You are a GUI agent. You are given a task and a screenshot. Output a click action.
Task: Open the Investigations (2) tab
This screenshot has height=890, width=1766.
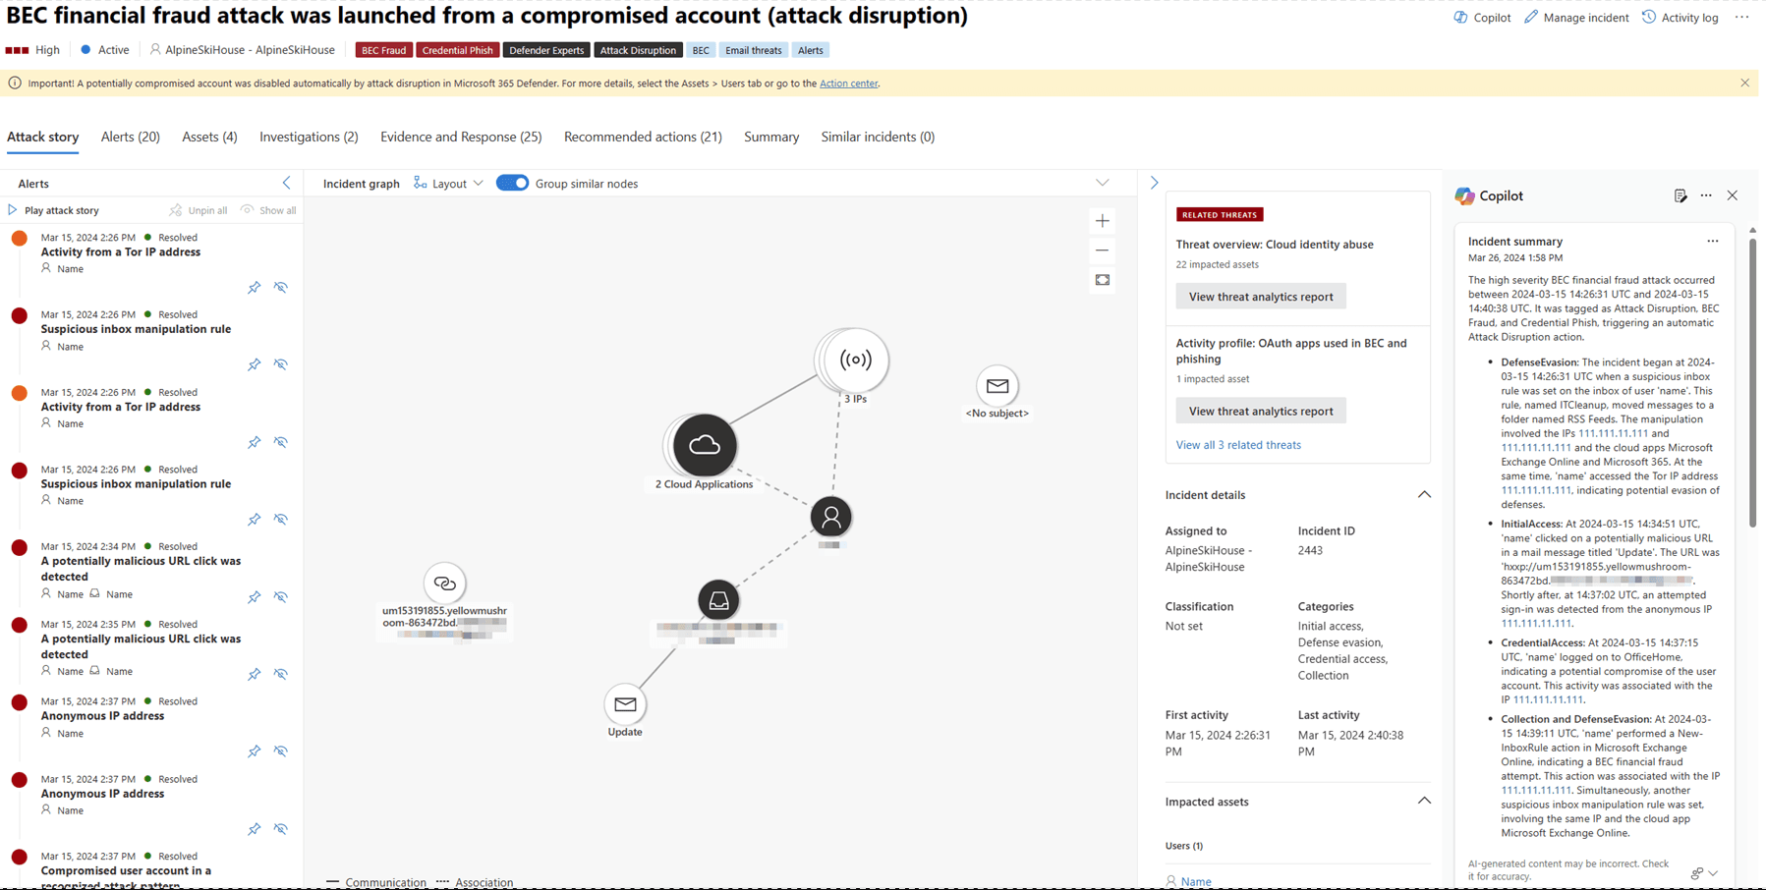coord(309,137)
